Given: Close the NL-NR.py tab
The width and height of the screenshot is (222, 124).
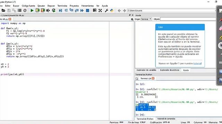Looking at the screenshot, I should 10,19.
